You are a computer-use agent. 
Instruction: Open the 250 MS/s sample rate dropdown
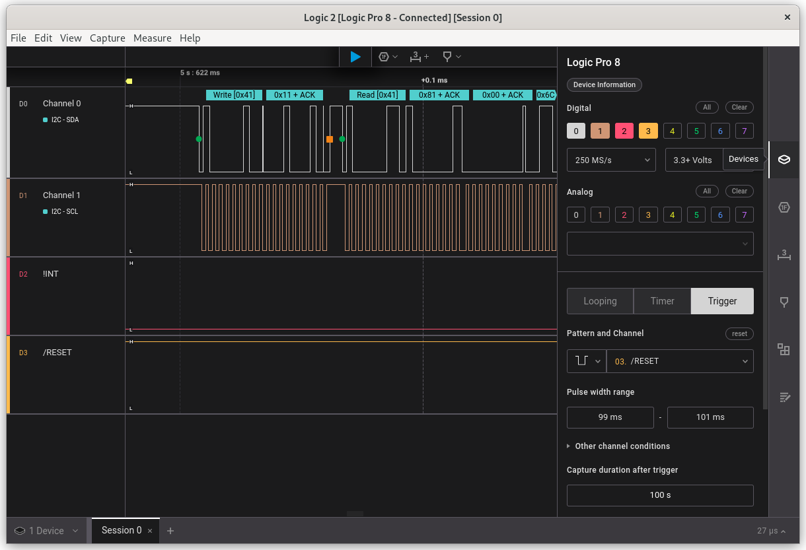point(611,160)
